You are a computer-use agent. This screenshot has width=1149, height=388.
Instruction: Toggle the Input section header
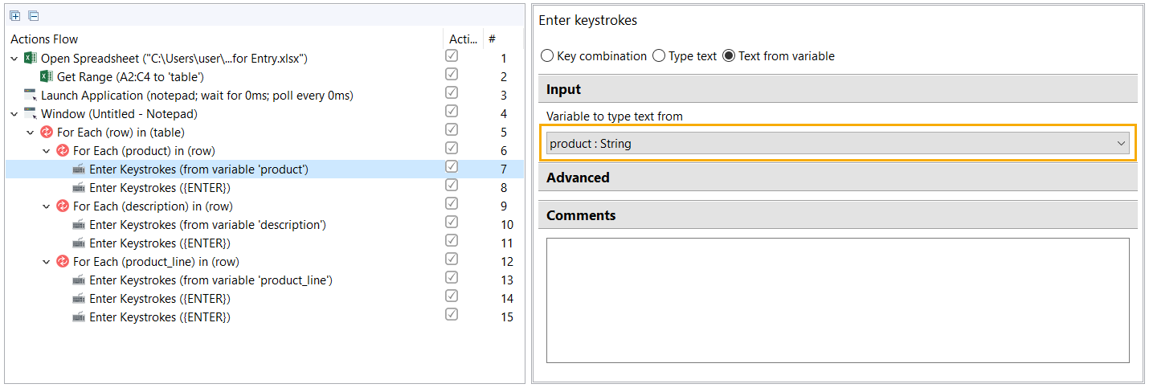(838, 89)
